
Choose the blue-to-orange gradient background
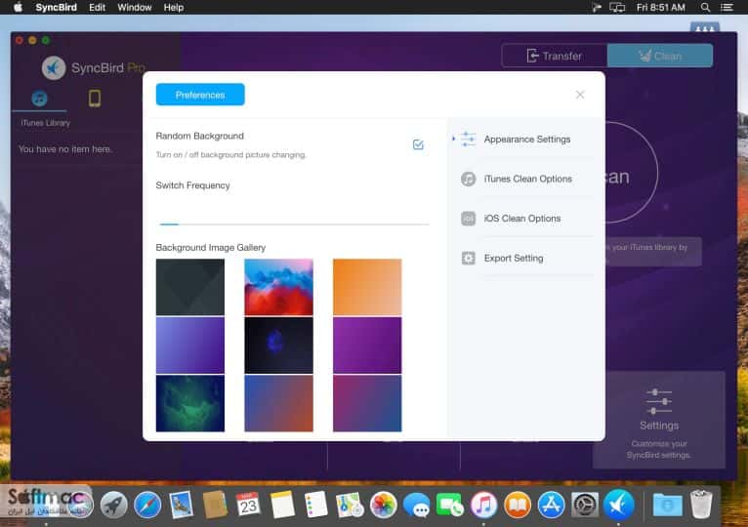[278, 403]
